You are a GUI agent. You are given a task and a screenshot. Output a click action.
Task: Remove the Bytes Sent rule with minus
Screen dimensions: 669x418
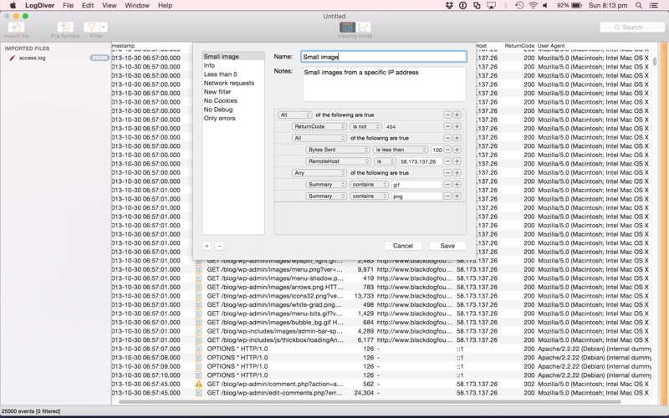447,150
